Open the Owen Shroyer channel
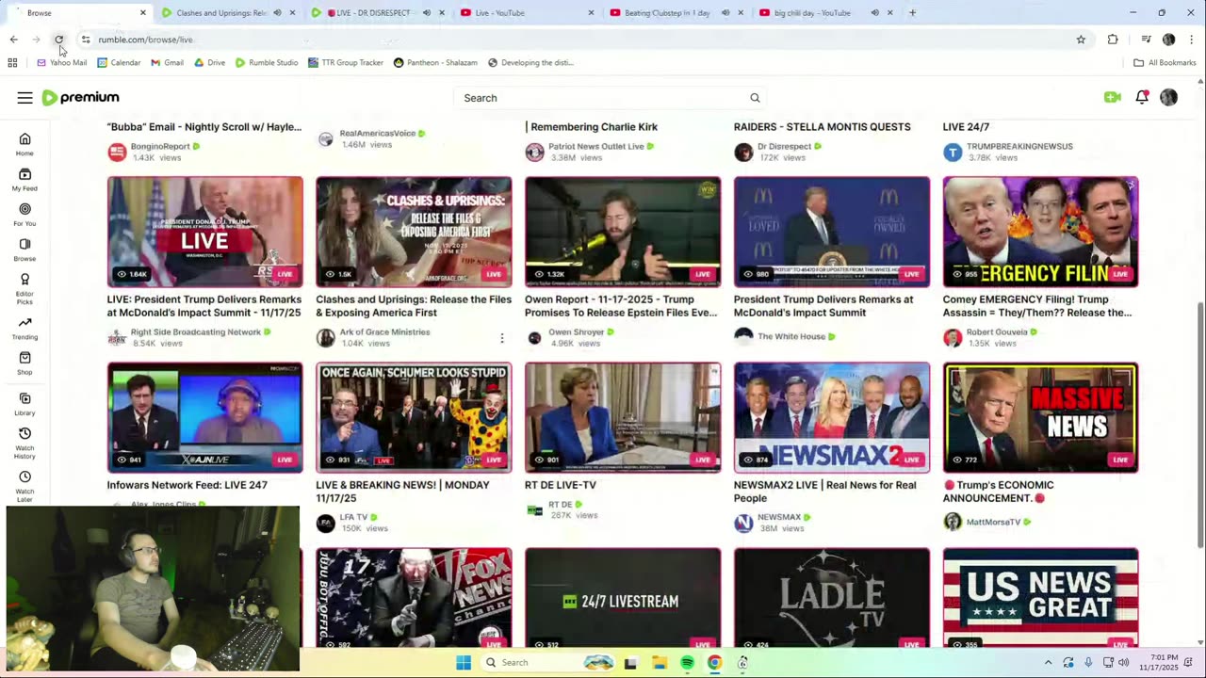The width and height of the screenshot is (1206, 678). tap(577, 331)
